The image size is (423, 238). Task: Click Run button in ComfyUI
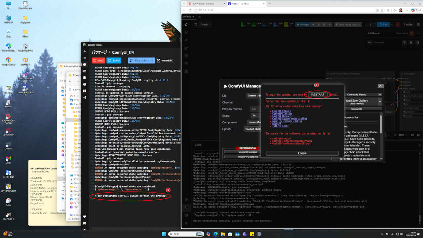pyautogui.click(x=383, y=24)
